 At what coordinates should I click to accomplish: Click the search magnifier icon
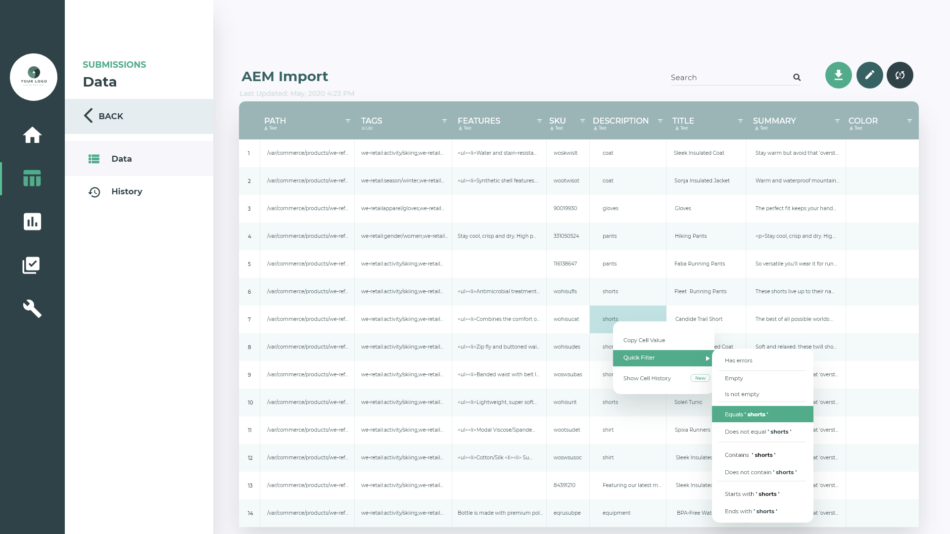click(797, 77)
